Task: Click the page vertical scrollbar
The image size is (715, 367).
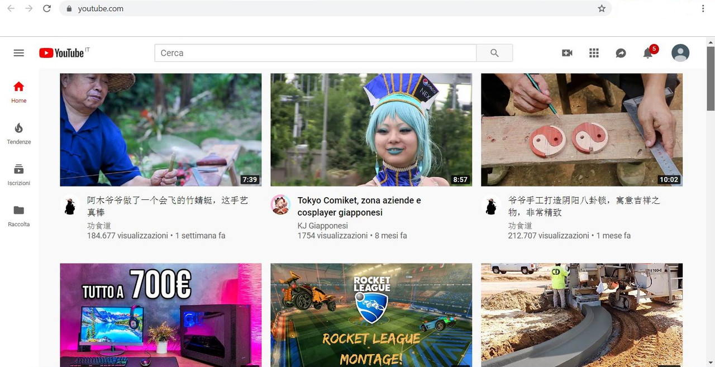Action: coord(711,78)
